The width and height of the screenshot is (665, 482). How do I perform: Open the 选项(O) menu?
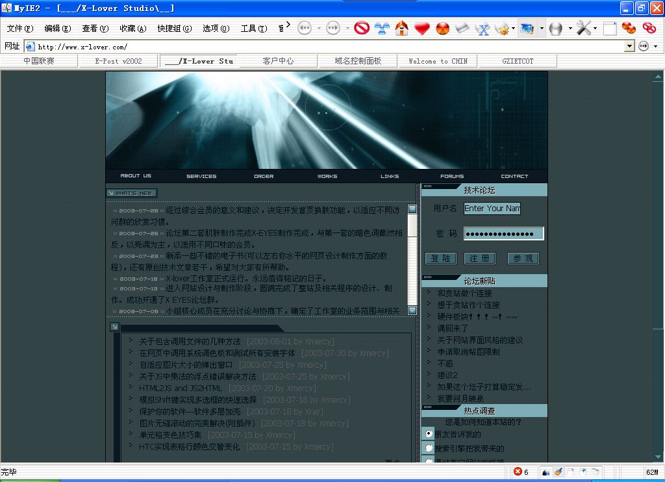(x=216, y=29)
